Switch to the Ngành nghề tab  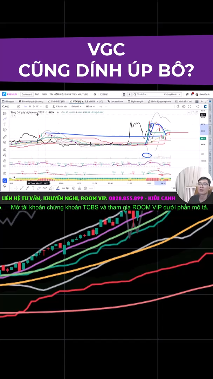(x=136, y=101)
